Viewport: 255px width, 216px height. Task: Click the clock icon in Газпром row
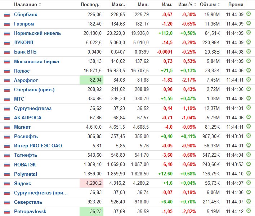coord(249,23)
